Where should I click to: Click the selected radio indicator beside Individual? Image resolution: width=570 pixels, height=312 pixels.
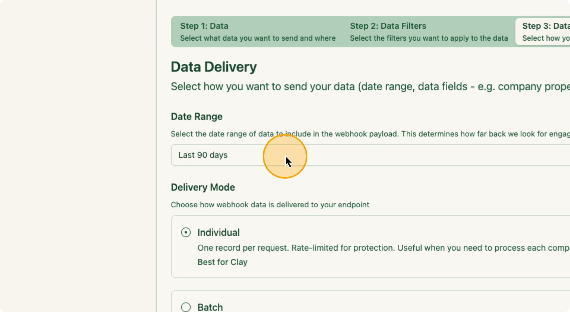[186, 232]
